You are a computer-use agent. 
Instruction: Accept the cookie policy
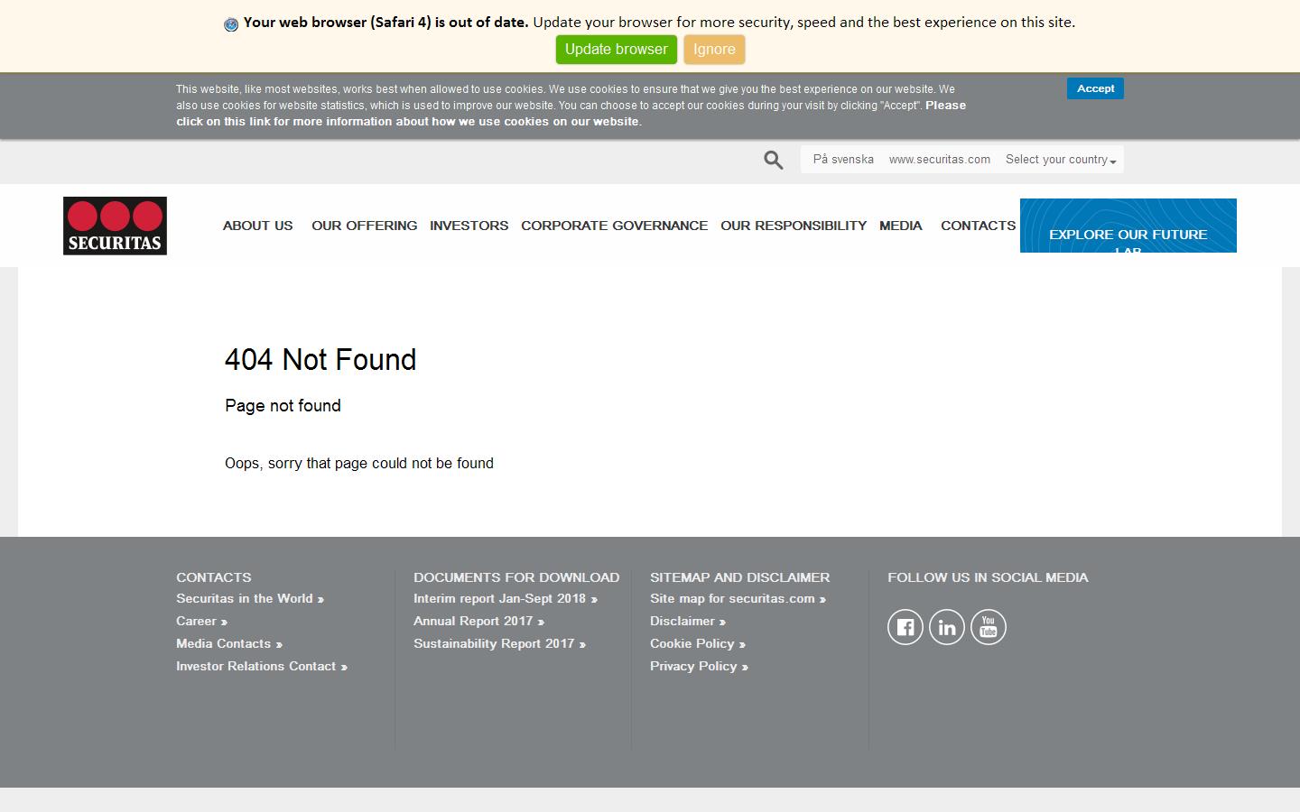[x=1095, y=88]
